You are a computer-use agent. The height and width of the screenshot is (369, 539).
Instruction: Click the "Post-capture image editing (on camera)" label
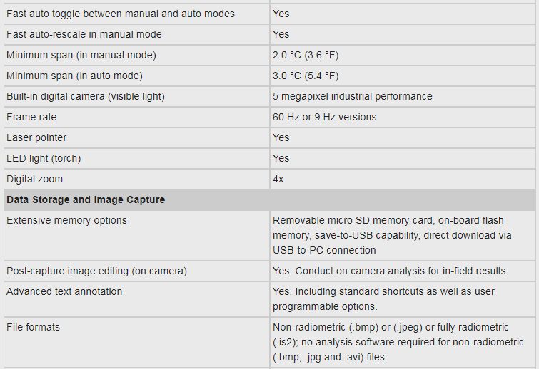[x=96, y=271]
